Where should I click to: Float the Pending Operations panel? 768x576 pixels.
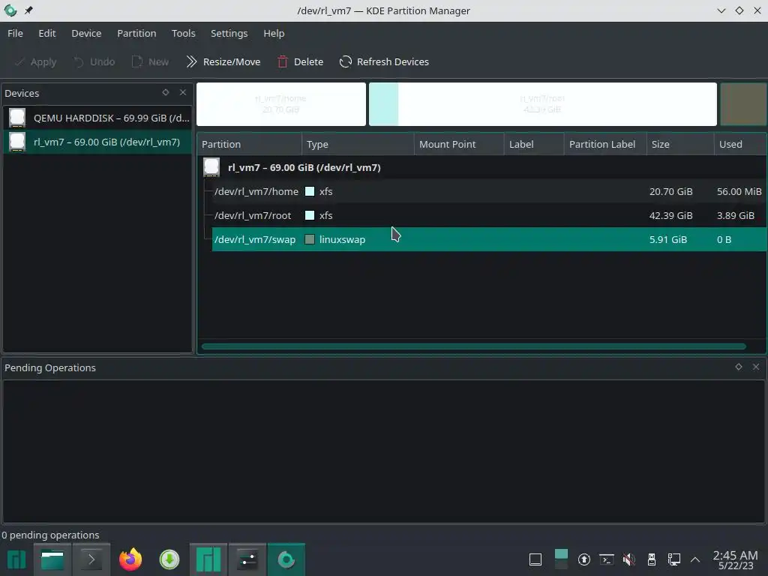coord(739,367)
